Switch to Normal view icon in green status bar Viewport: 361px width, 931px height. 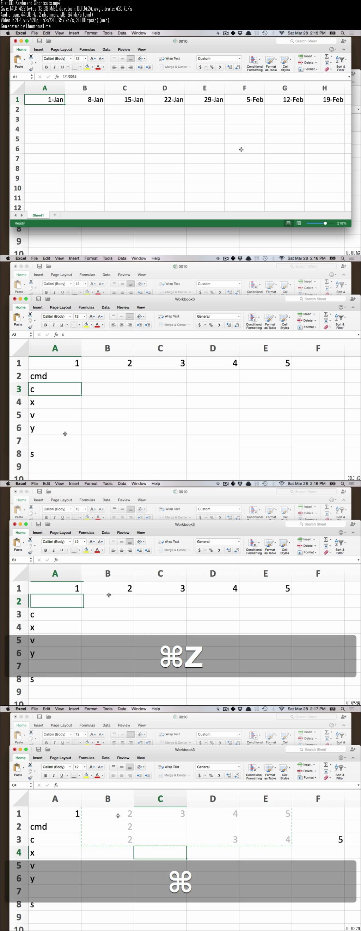point(288,223)
